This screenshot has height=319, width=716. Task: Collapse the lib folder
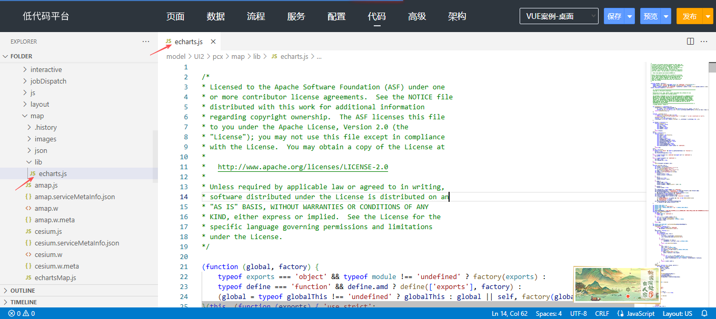pyautogui.click(x=38, y=162)
